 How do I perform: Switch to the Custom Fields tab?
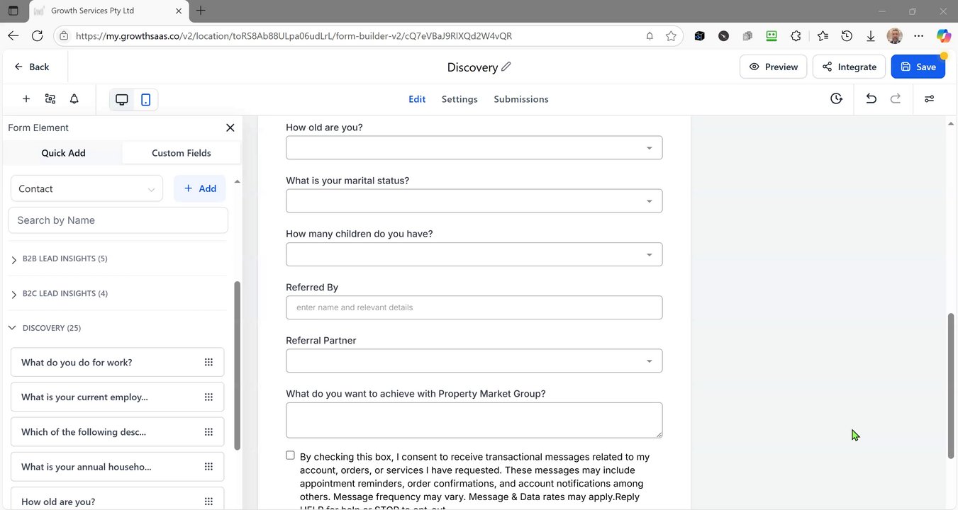tap(181, 153)
